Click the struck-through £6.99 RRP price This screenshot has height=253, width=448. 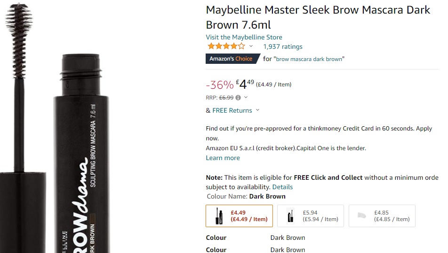226,98
